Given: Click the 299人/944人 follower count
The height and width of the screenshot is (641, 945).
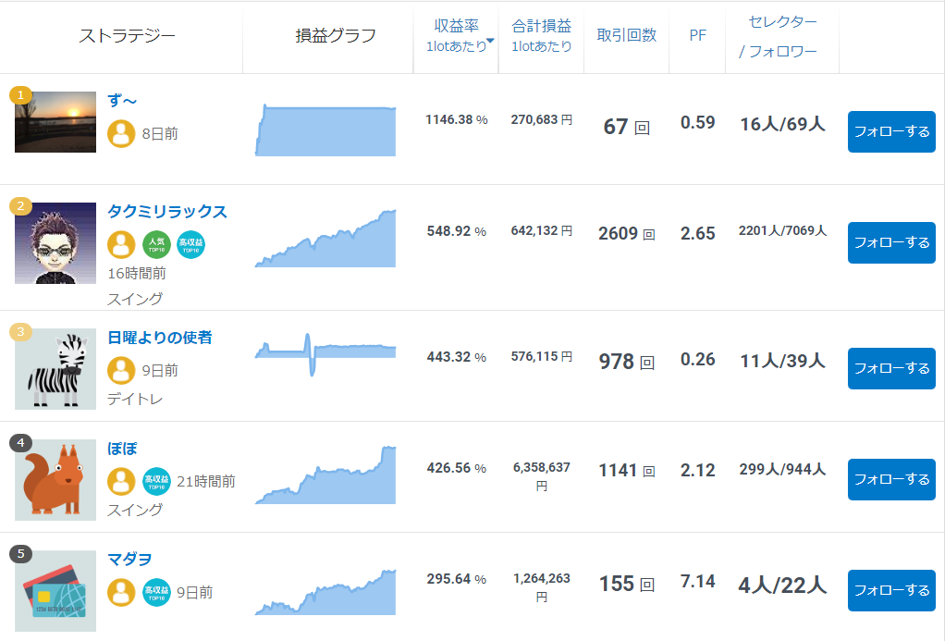Looking at the screenshot, I should [x=782, y=470].
